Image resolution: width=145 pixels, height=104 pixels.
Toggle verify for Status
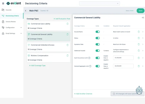98,38
